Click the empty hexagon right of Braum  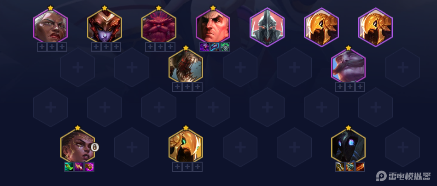(x=403, y=67)
